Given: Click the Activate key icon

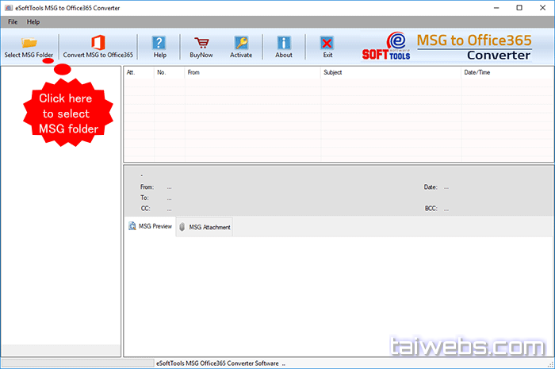Looking at the screenshot, I should click(241, 43).
